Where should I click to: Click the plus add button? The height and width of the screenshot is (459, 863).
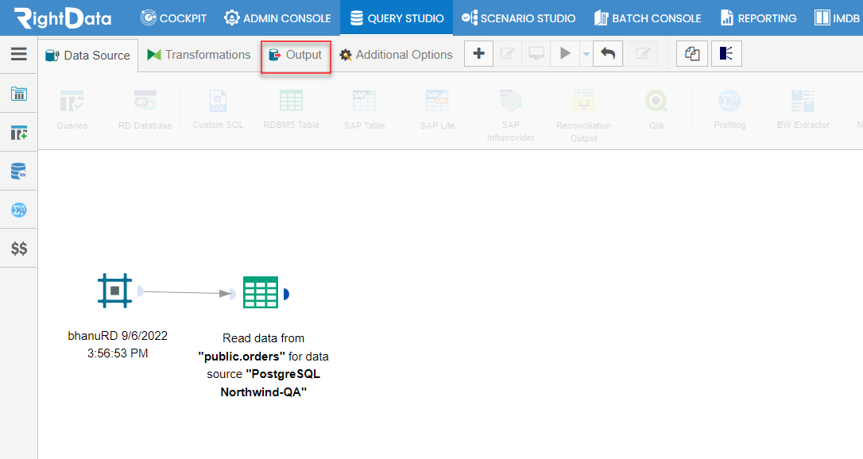pos(479,54)
